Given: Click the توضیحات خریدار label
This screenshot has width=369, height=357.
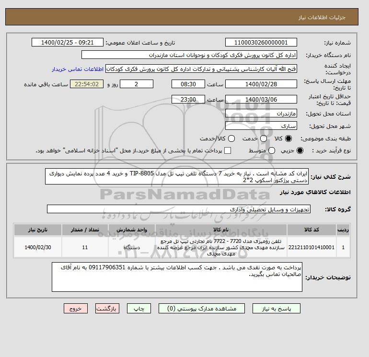Looking at the screenshot, I should tap(328, 277).
